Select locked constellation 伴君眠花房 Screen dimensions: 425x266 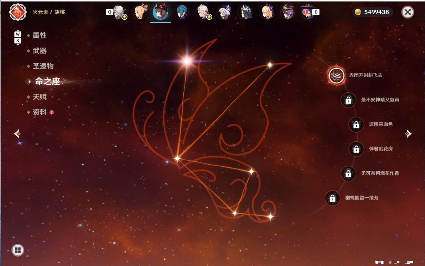coord(356,149)
